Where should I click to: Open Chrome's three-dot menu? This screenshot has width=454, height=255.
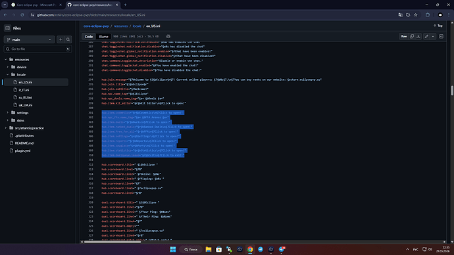(x=449, y=15)
